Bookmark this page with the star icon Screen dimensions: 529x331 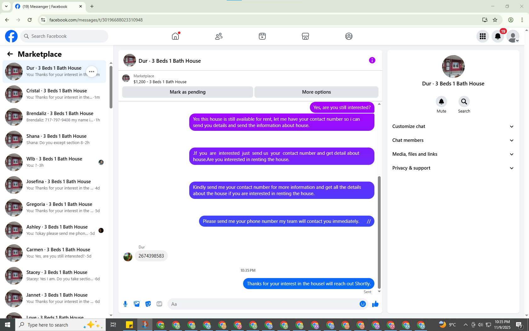[x=495, y=20]
